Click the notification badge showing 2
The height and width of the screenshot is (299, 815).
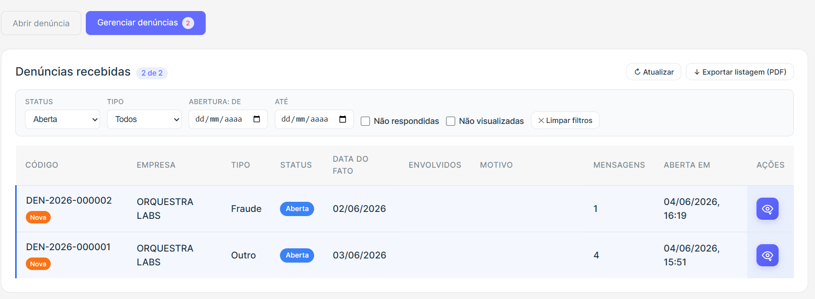pyautogui.click(x=188, y=23)
